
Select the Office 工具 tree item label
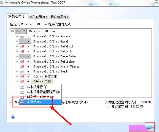pyautogui.click(x=42, y=82)
